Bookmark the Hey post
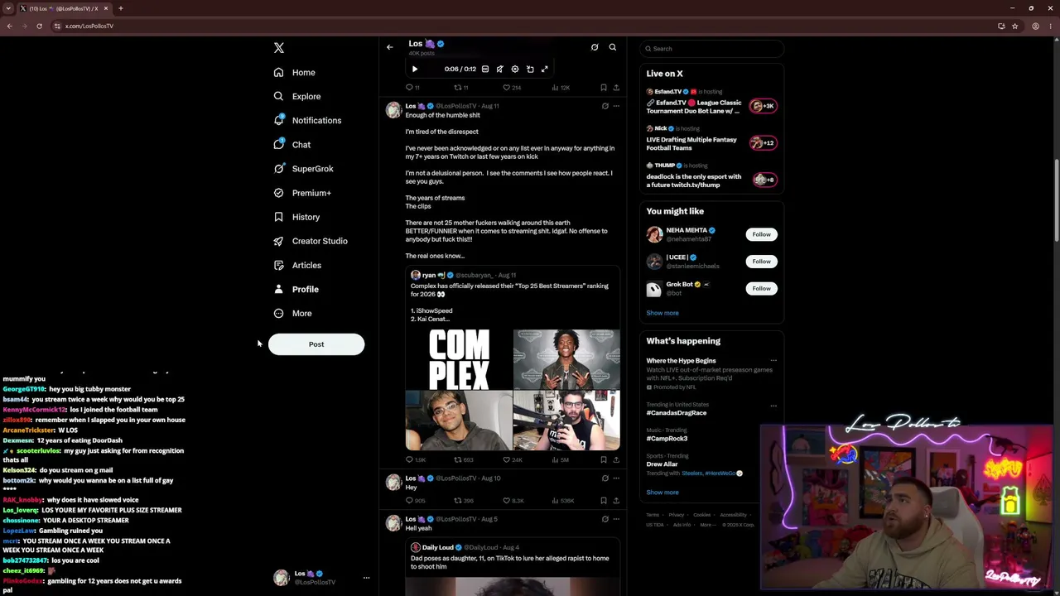Screen dimensions: 1060x596 point(604,501)
